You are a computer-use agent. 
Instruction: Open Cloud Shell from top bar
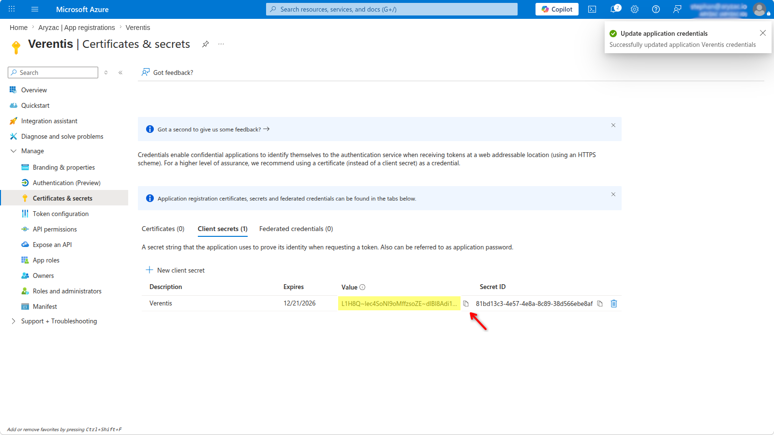pos(592,9)
